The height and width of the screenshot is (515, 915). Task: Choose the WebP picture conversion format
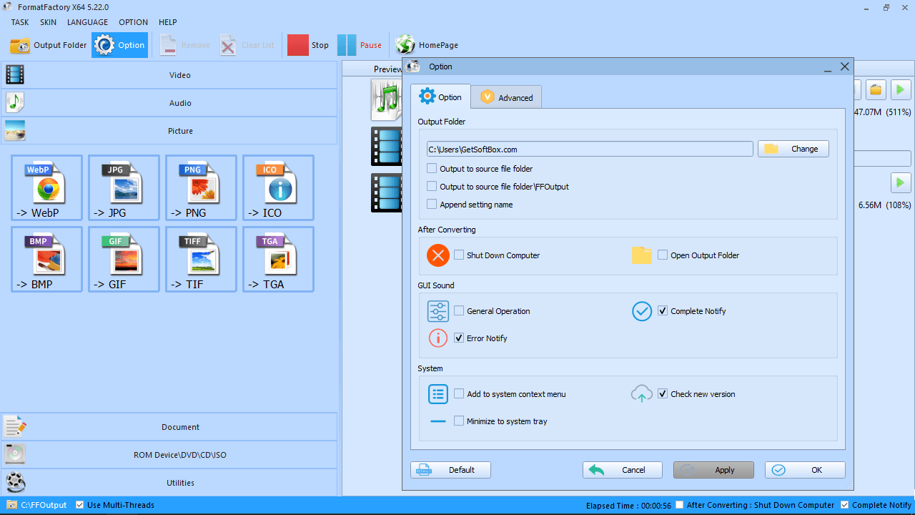pos(47,187)
